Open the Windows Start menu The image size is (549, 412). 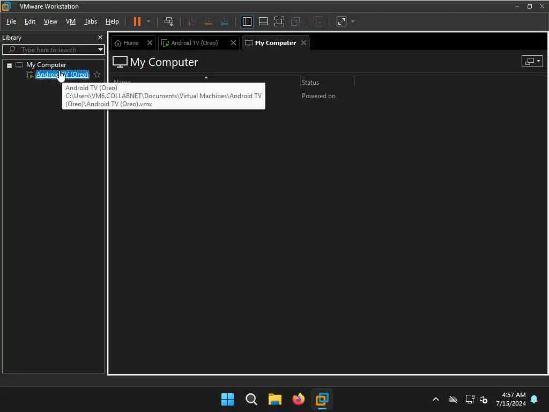point(227,399)
